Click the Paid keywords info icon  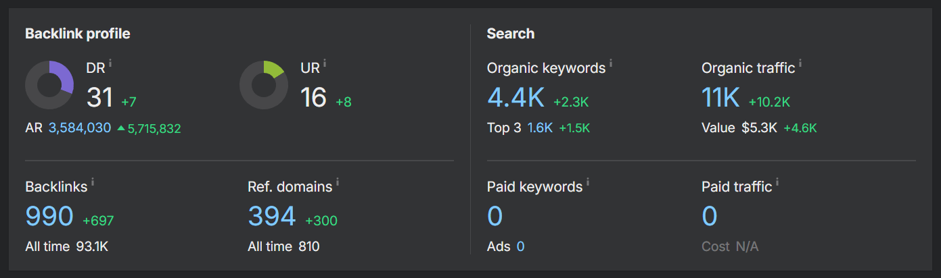[588, 182]
